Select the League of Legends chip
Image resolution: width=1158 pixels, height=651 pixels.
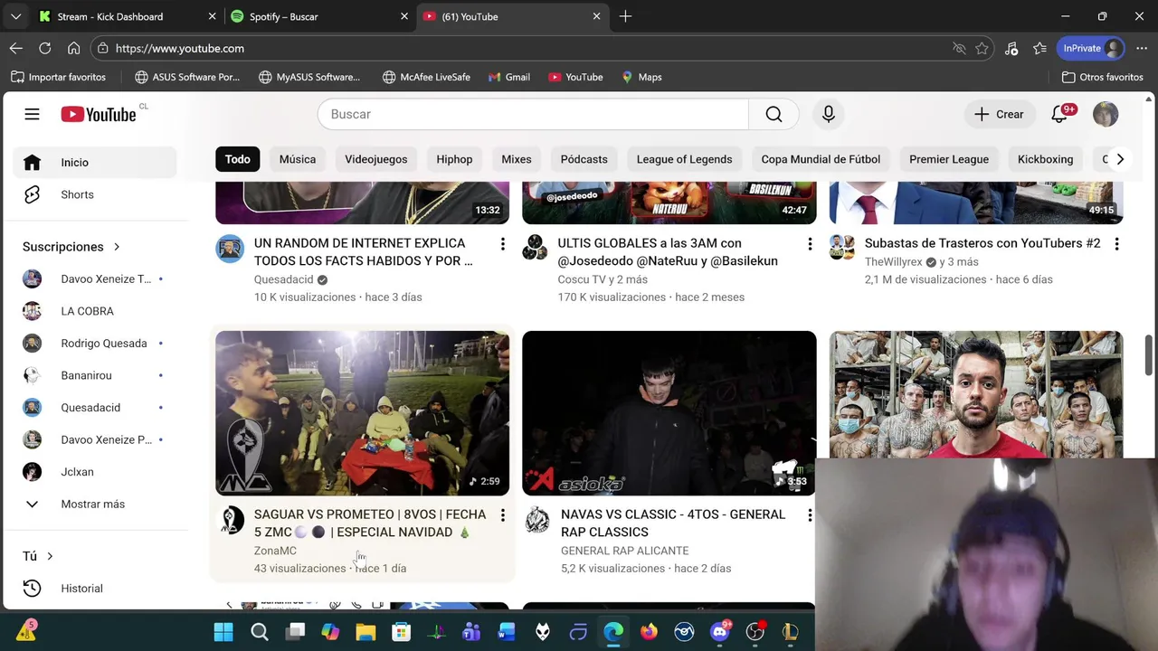685,159
